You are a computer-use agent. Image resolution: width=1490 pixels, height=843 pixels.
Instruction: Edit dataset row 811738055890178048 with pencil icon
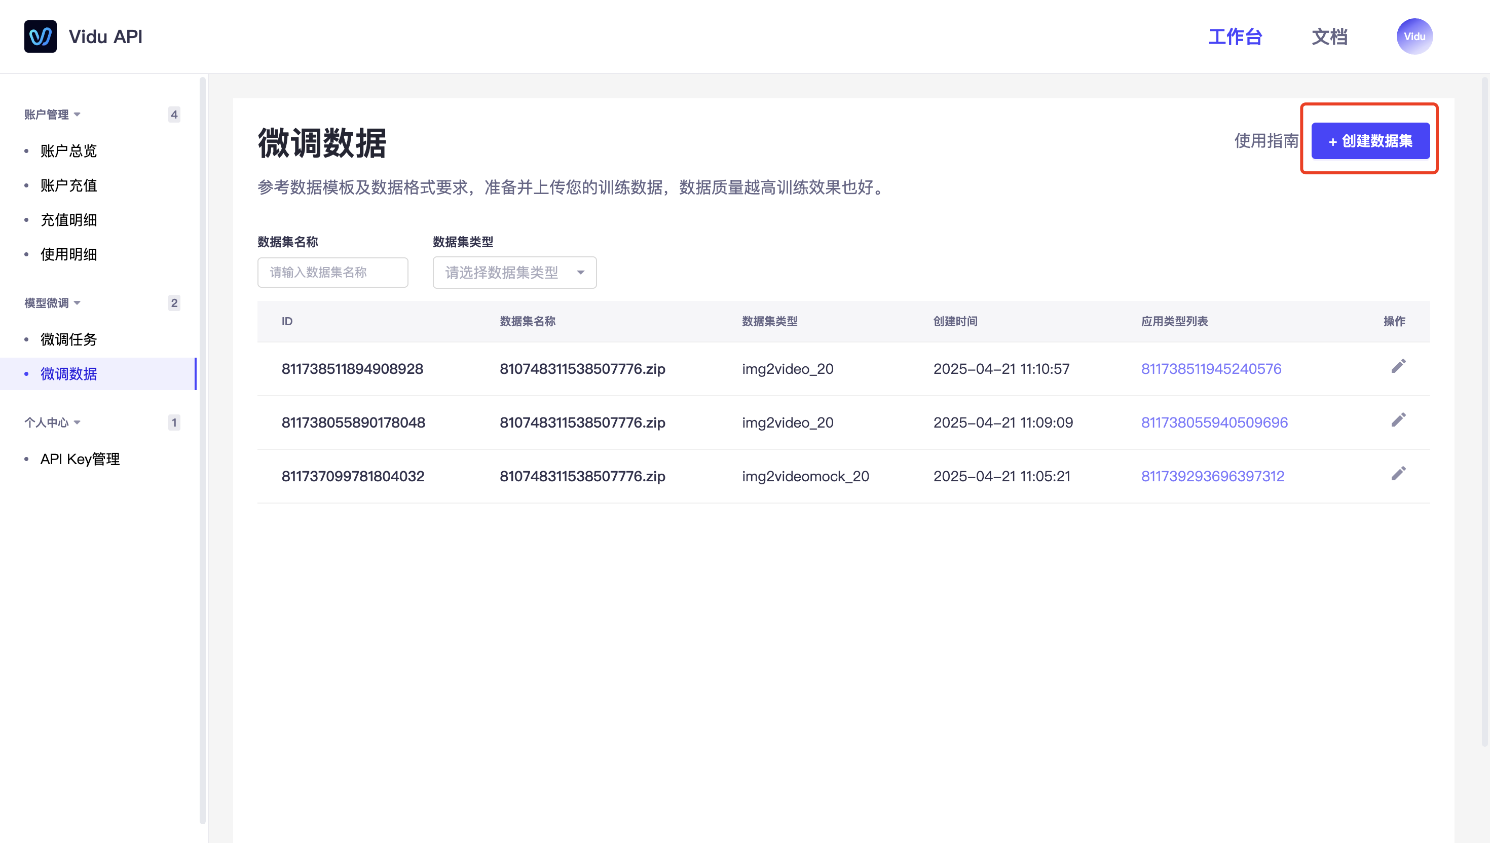point(1398,420)
